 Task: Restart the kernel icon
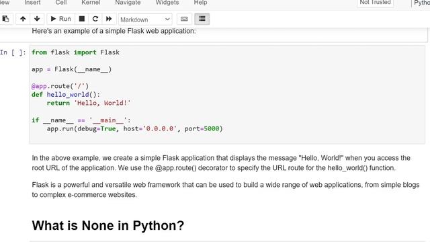(95, 19)
